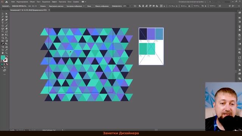This screenshot has width=242, height=136.
Task: Select the Free Transform tool
Action: click(6, 35)
